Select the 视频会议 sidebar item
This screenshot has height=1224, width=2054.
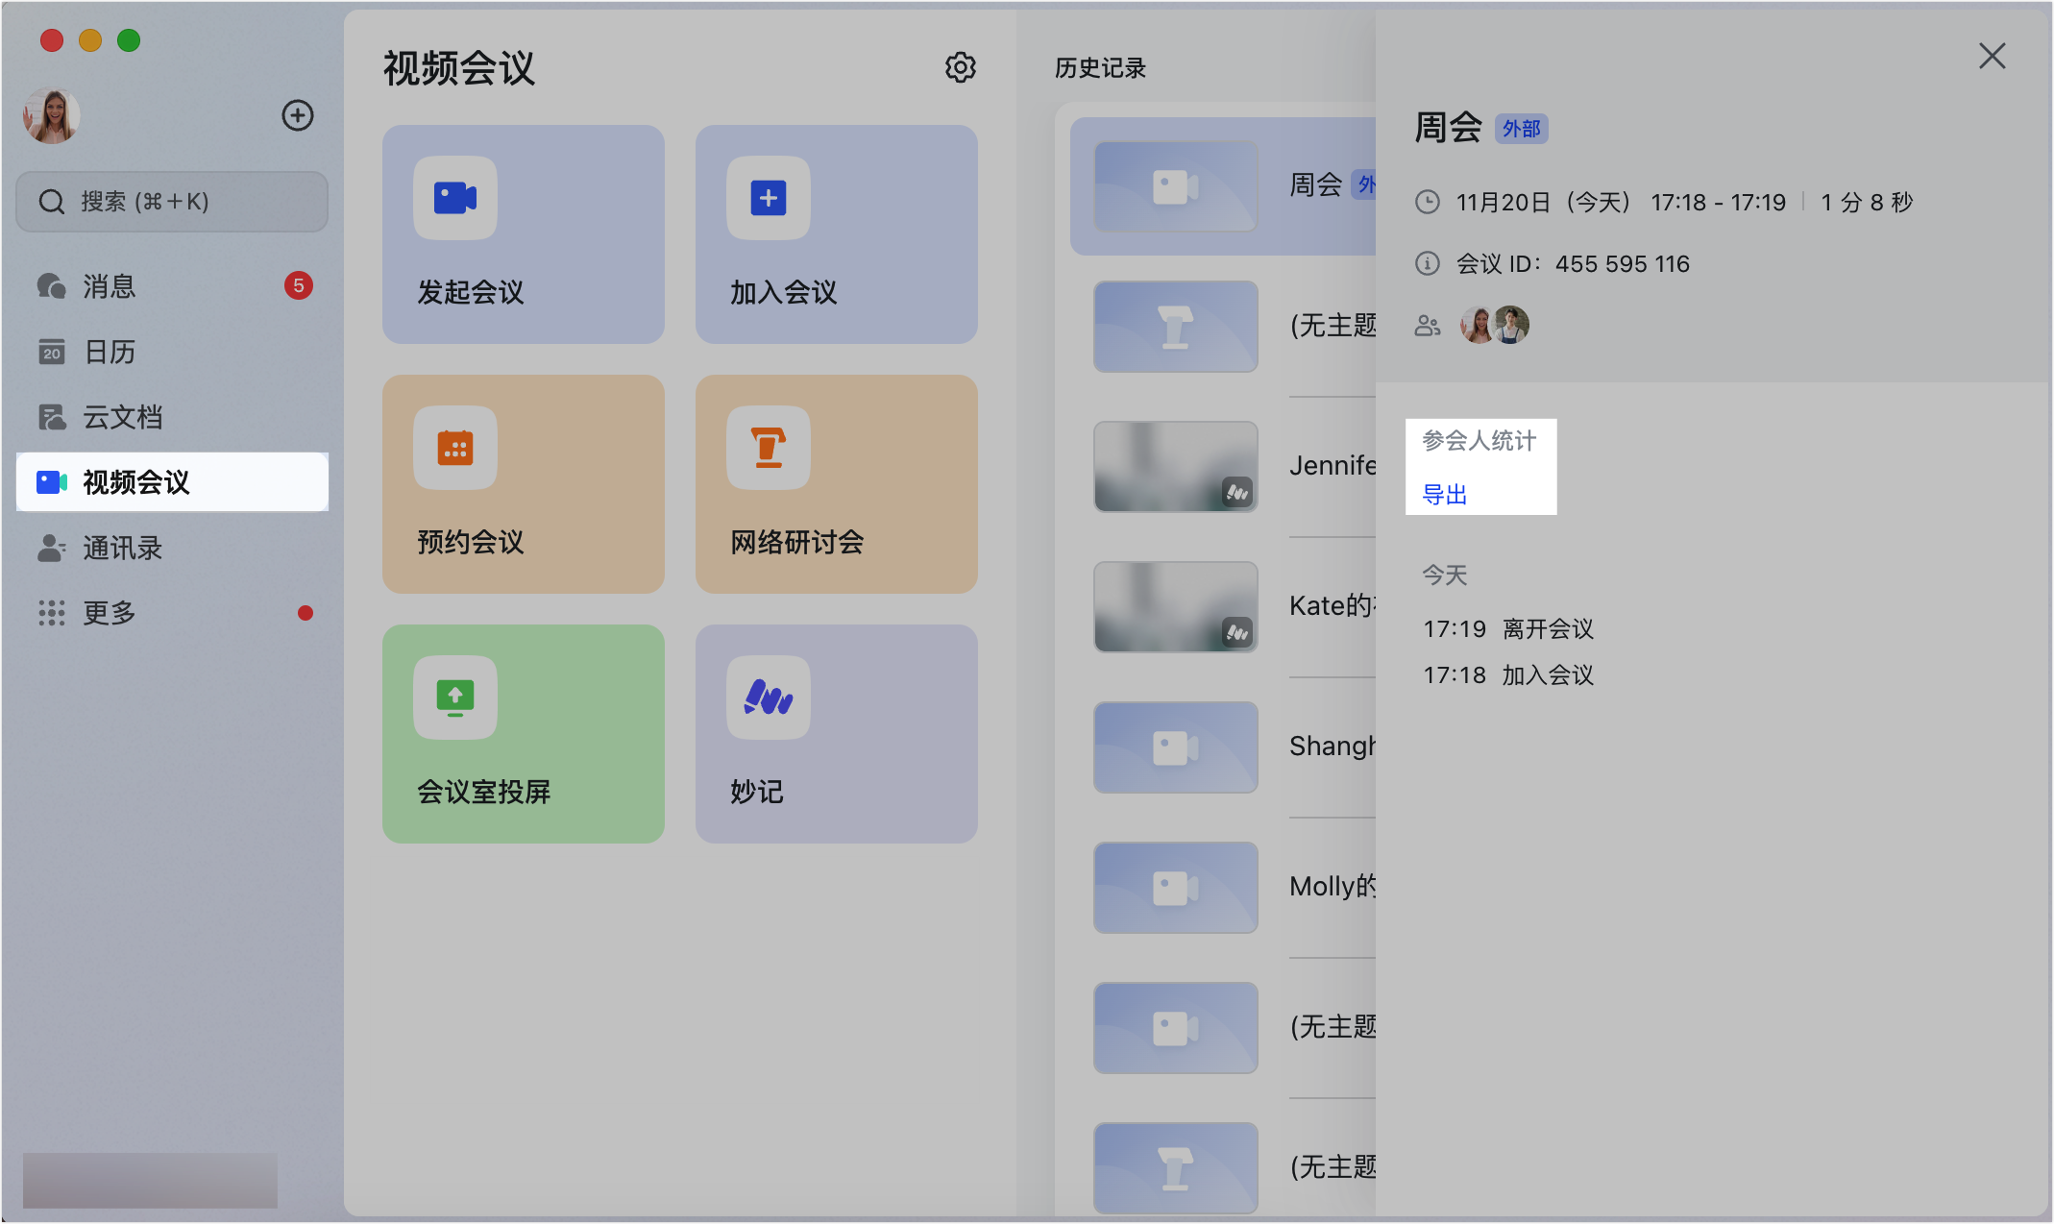click(172, 482)
